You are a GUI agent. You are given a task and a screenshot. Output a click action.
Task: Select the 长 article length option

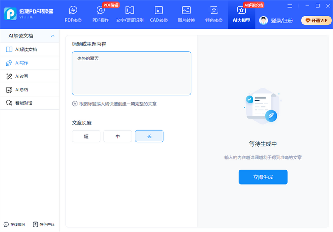(149, 136)
